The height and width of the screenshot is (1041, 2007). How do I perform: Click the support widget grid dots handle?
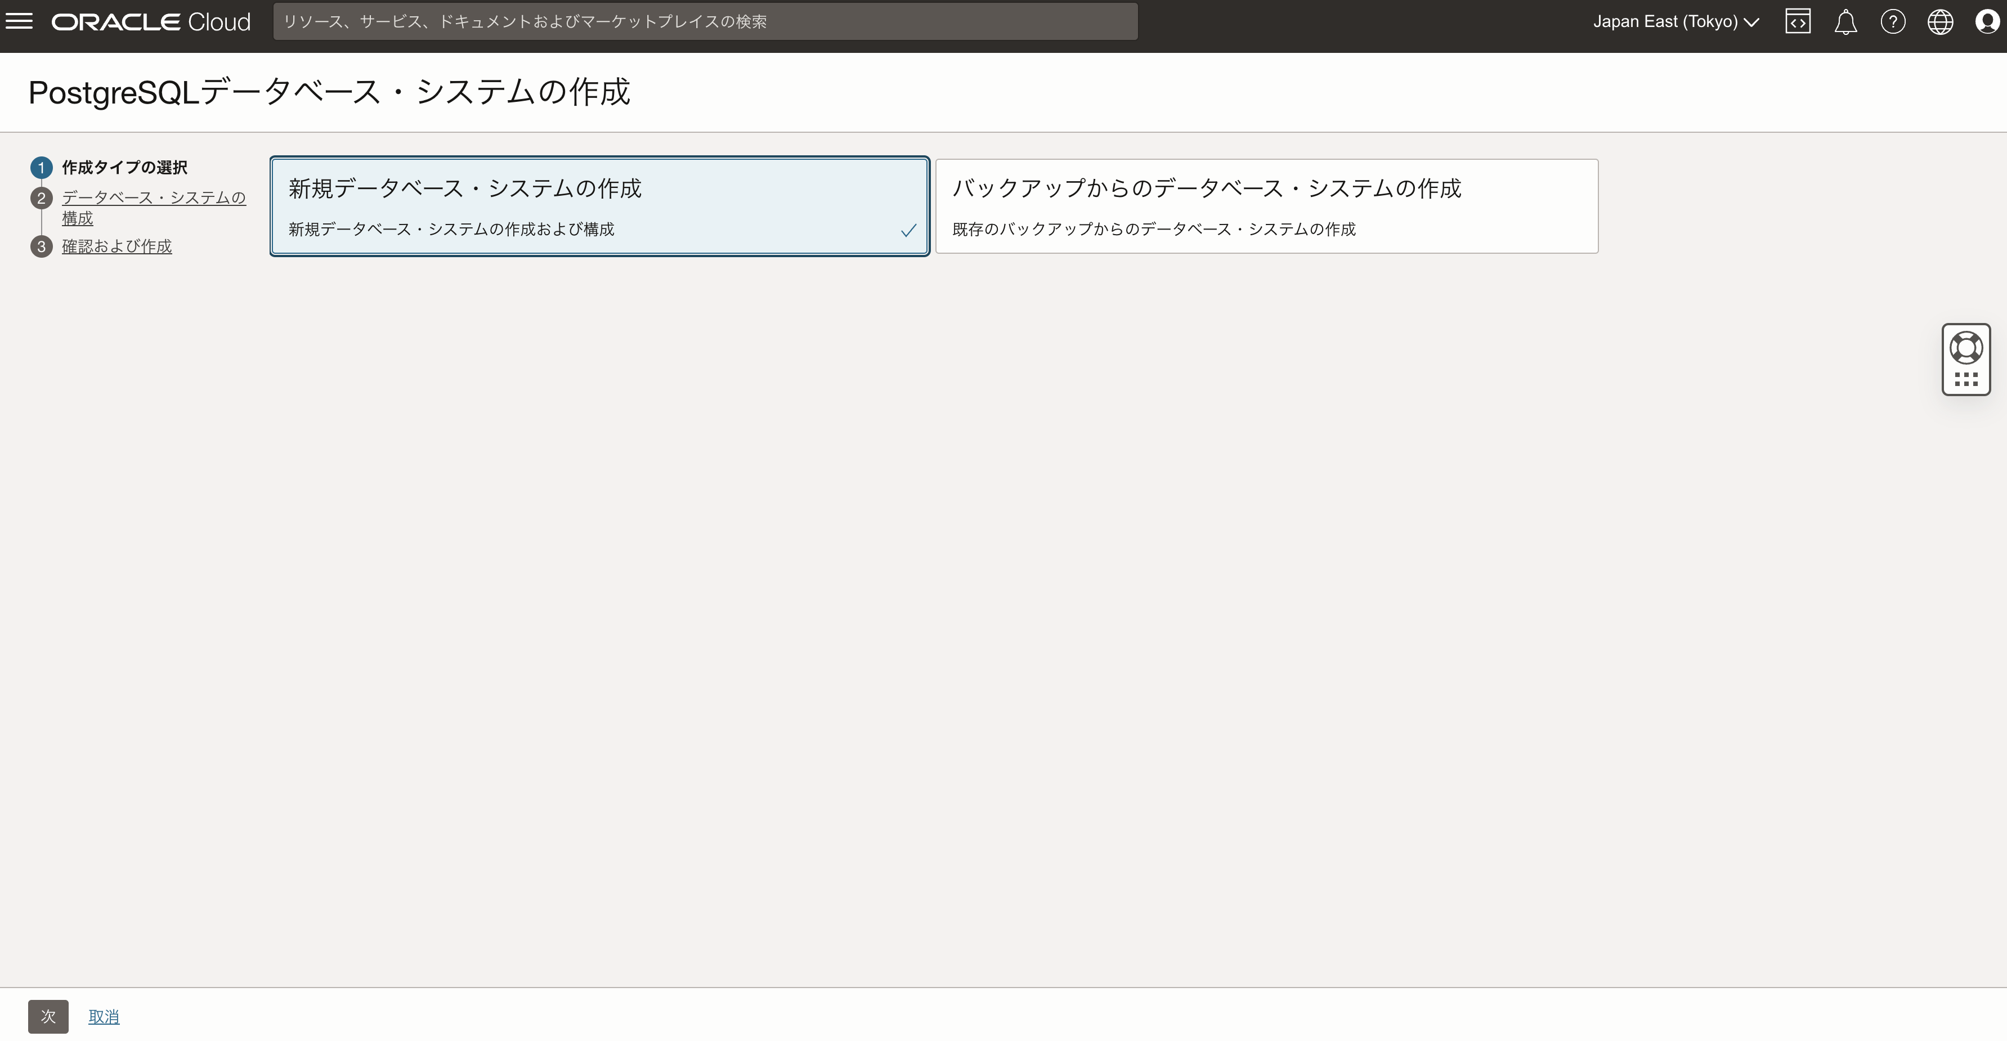click(1966, 379)
